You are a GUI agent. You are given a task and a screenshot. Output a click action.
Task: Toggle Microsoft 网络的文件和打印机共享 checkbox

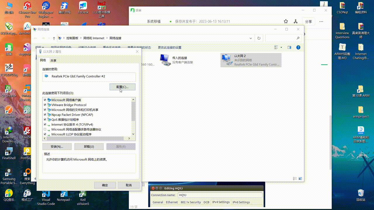[45, 110]
